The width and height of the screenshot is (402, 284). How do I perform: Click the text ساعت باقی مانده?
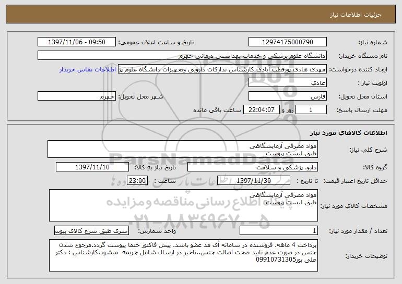coord(217,110)
